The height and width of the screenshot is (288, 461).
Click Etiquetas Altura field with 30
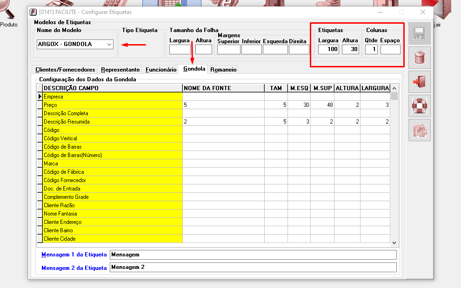(350, 49)
